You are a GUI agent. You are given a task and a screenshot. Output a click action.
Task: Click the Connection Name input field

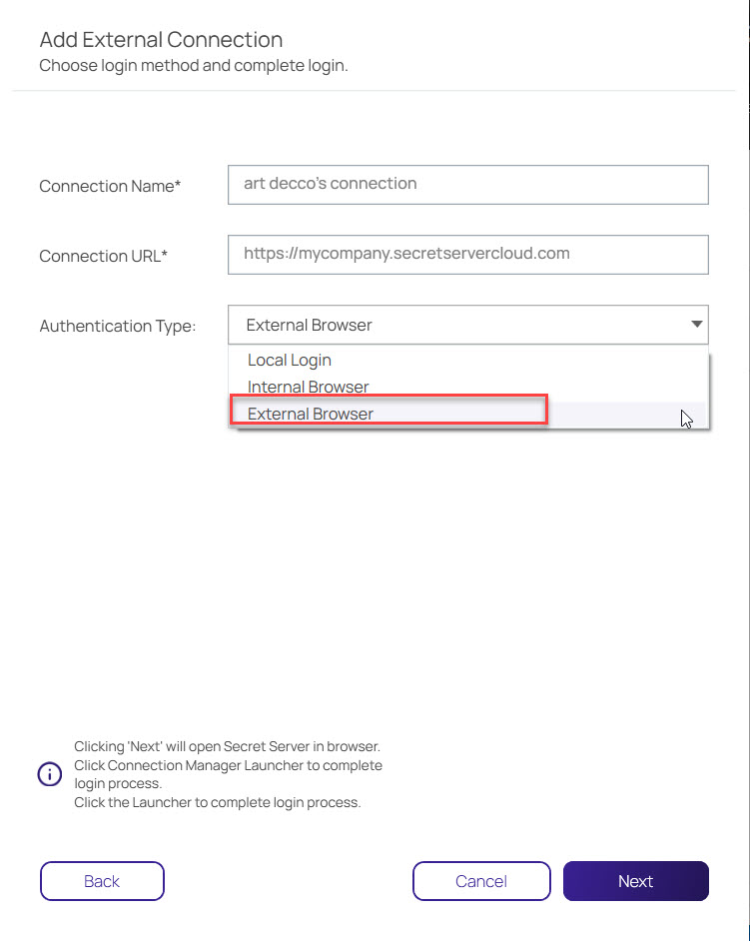[x=467, y=184]
